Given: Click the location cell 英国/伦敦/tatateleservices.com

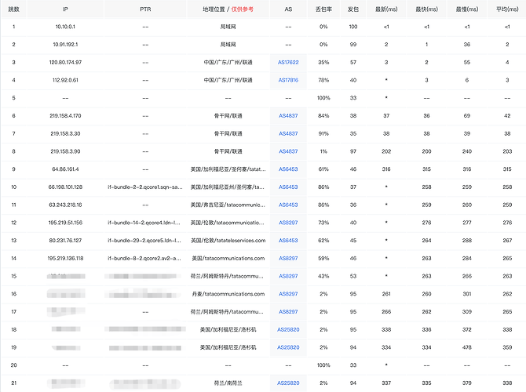Looking at the screenshot, I should click(x=228, y=240).
